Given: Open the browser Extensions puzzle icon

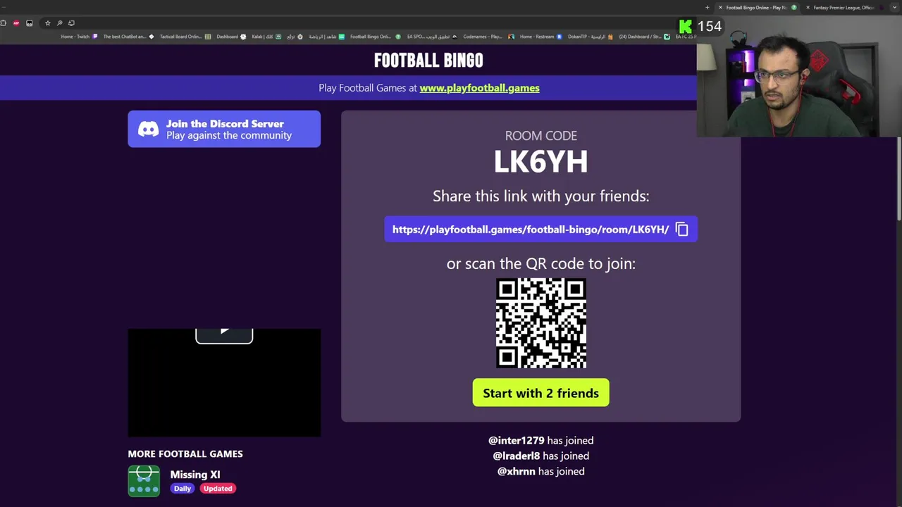Looking at the screenshot, I should tap(4, 23).
